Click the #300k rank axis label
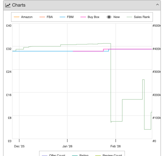164x156 pixels. 156,72
